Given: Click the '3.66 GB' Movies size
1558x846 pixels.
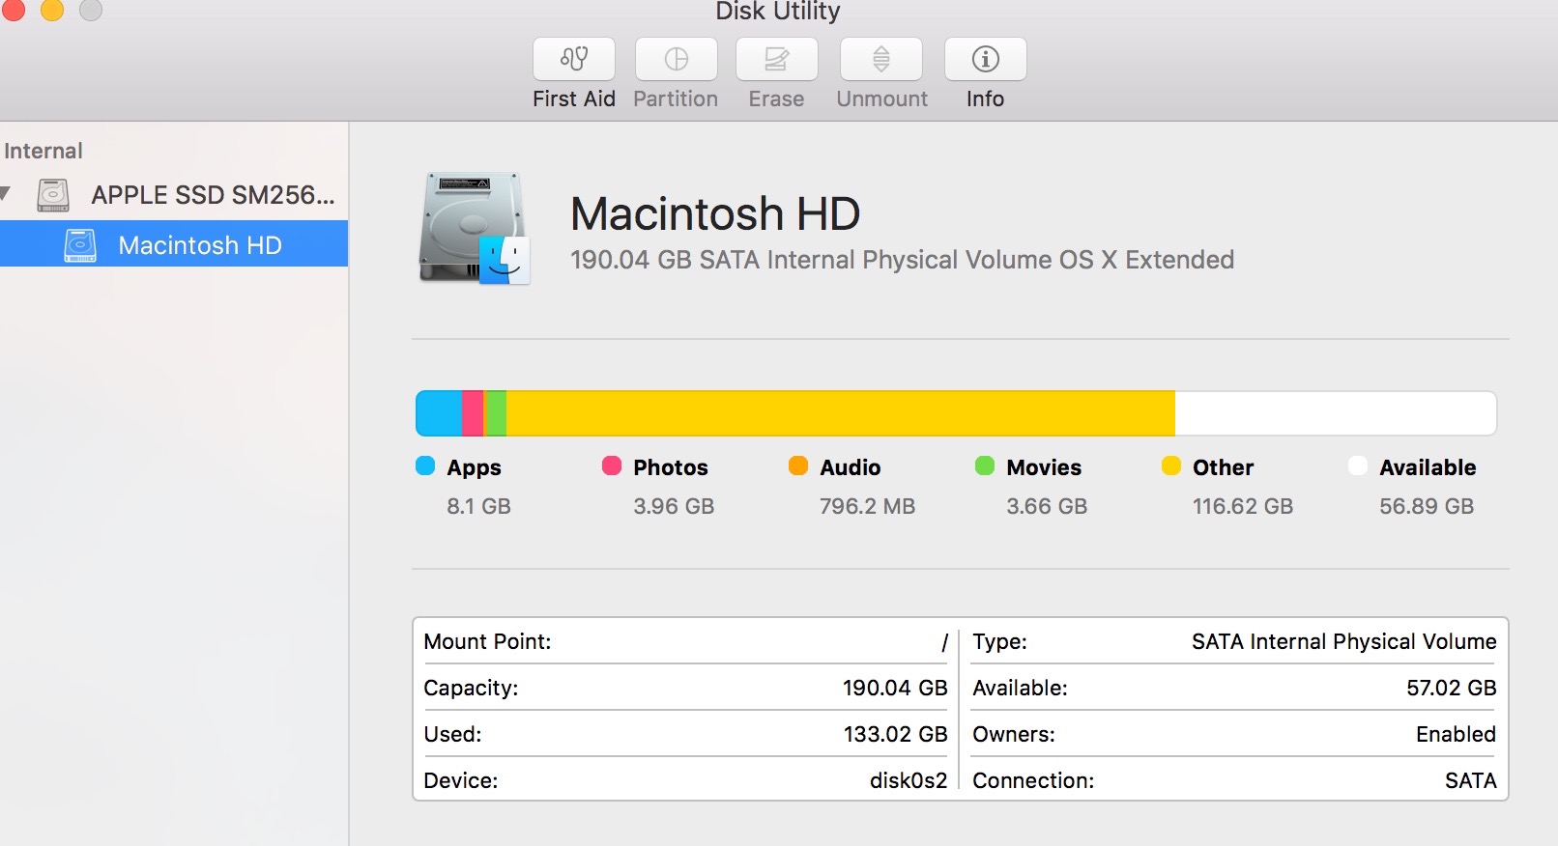Looking at the screenshot, I should tap(1047, 506).
